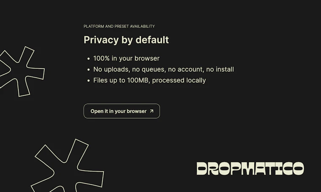Click the word "AVAILABILITY" in the small label

142,27
